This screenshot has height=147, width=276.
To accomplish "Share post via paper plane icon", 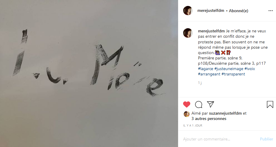I will tap(210, 104).
